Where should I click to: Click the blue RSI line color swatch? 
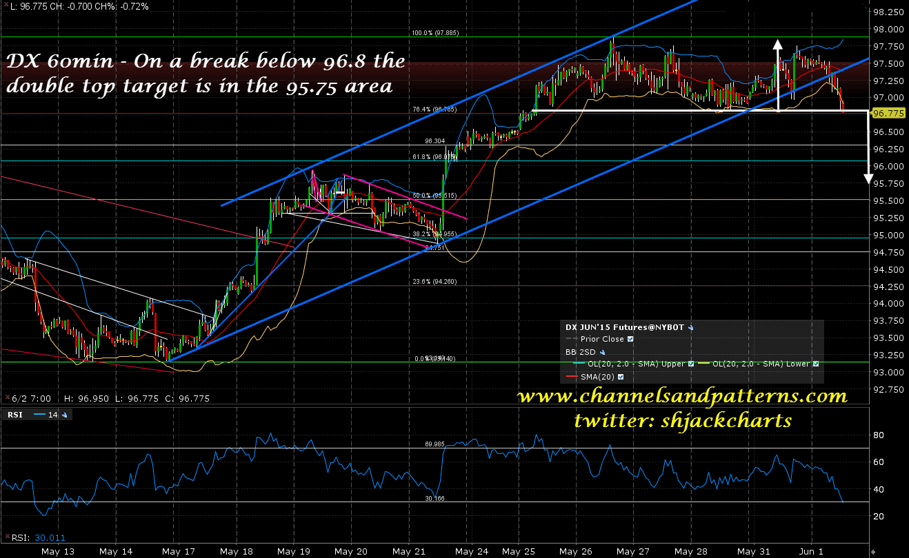[40, 415]
